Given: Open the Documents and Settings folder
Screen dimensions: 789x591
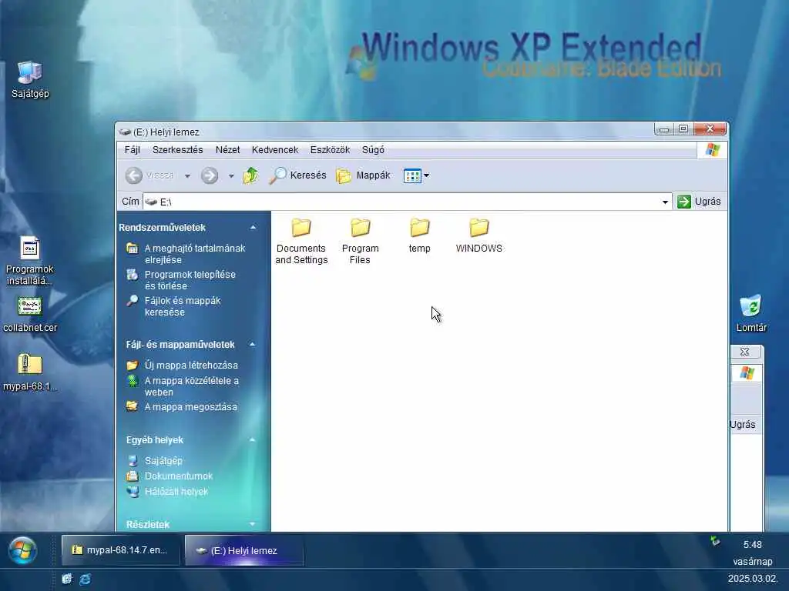Looking at the screenshot, I should click(301, 241).
